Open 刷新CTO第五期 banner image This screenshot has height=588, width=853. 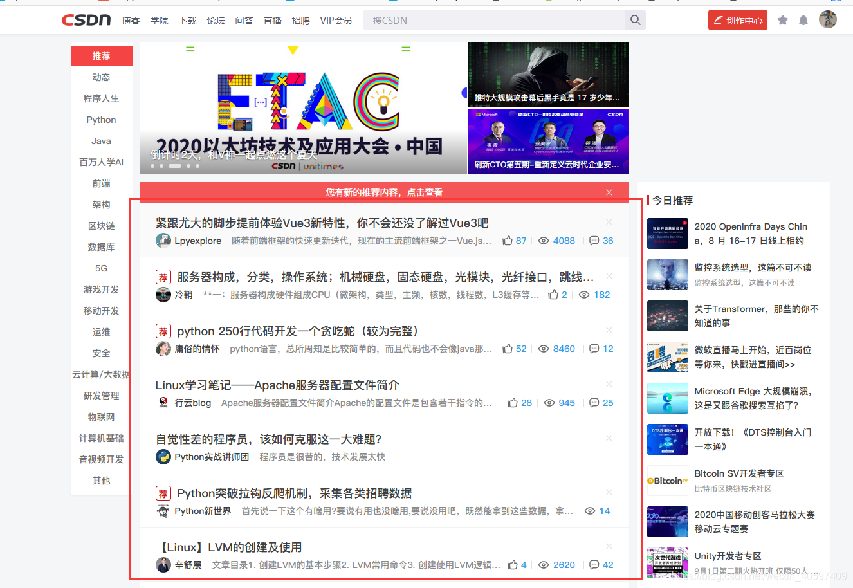tap(549, 142)
